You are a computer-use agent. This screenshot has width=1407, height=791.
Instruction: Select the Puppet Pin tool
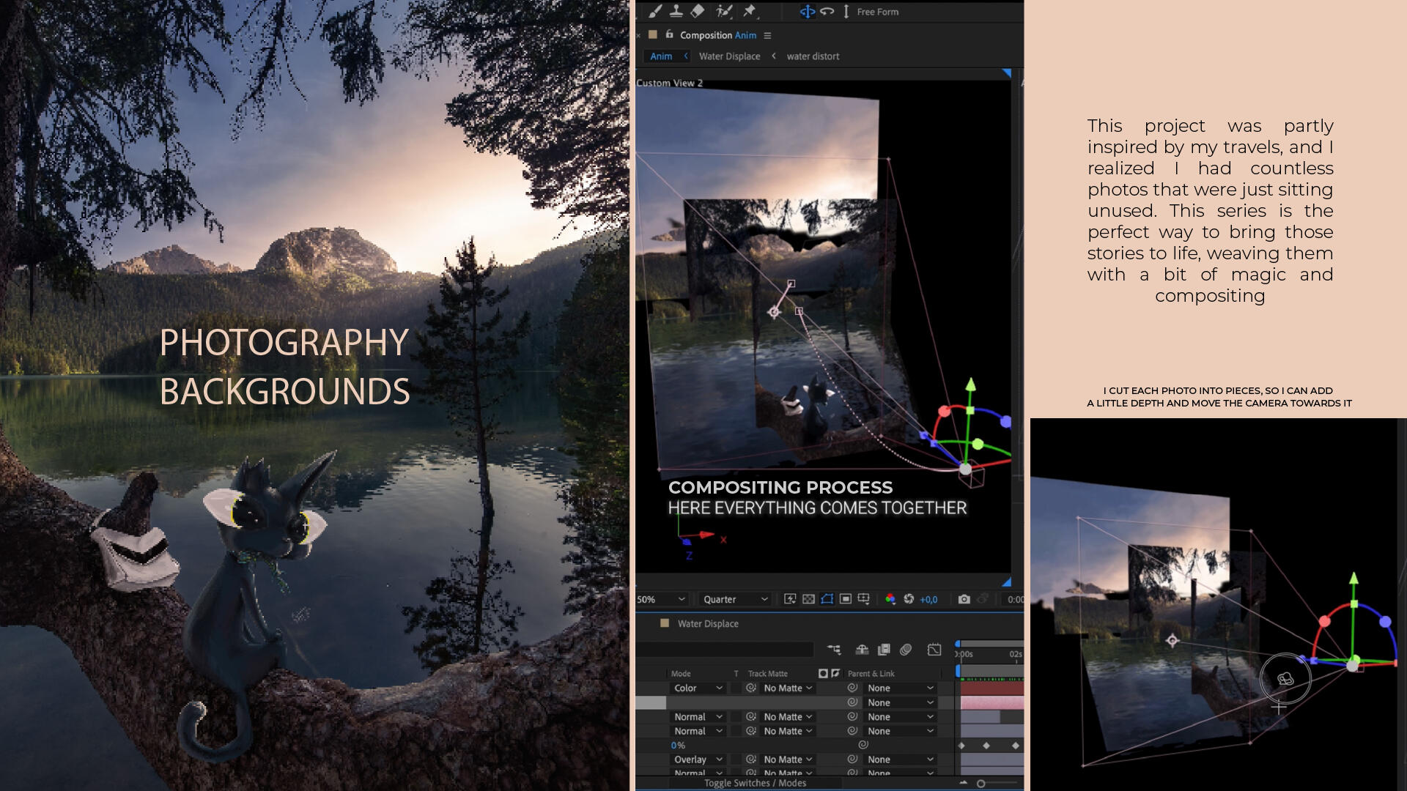pos(749,11)
